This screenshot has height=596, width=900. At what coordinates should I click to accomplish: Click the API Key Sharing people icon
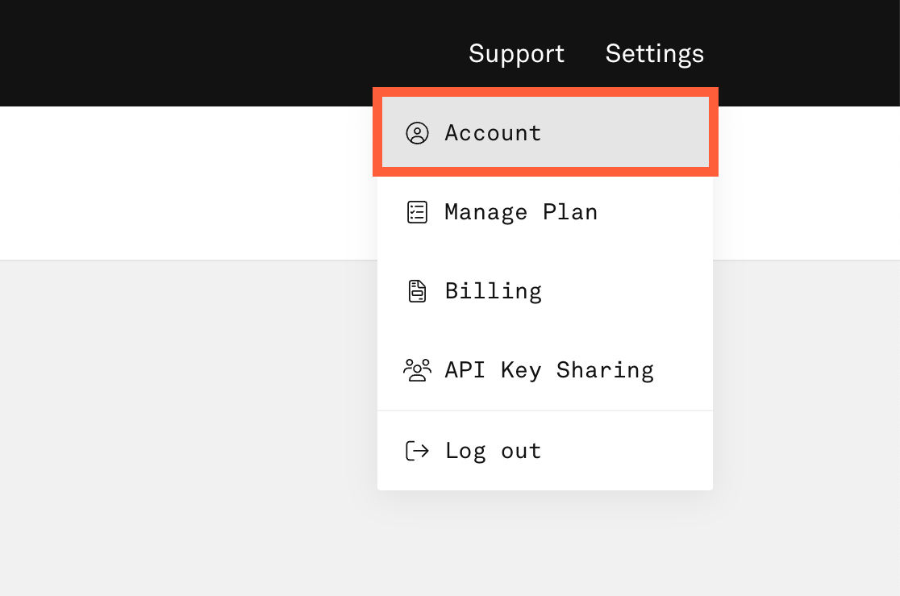pyautogui.click(x=417, y=370)
